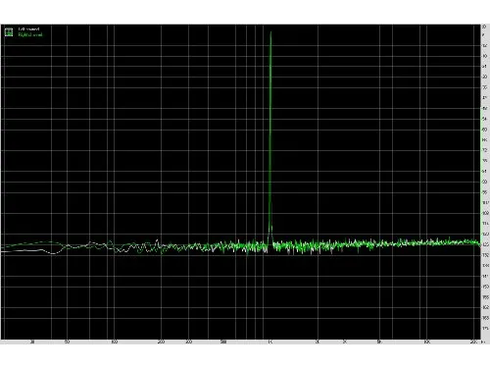490x368 pixels.
Task: Click the 500 label on frequency axis
Action: 223,342
